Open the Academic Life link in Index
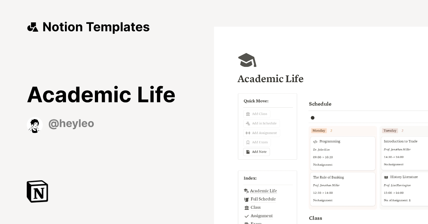Screen dimensions: 428x224 pyautogui.click(x=263, y=191)
